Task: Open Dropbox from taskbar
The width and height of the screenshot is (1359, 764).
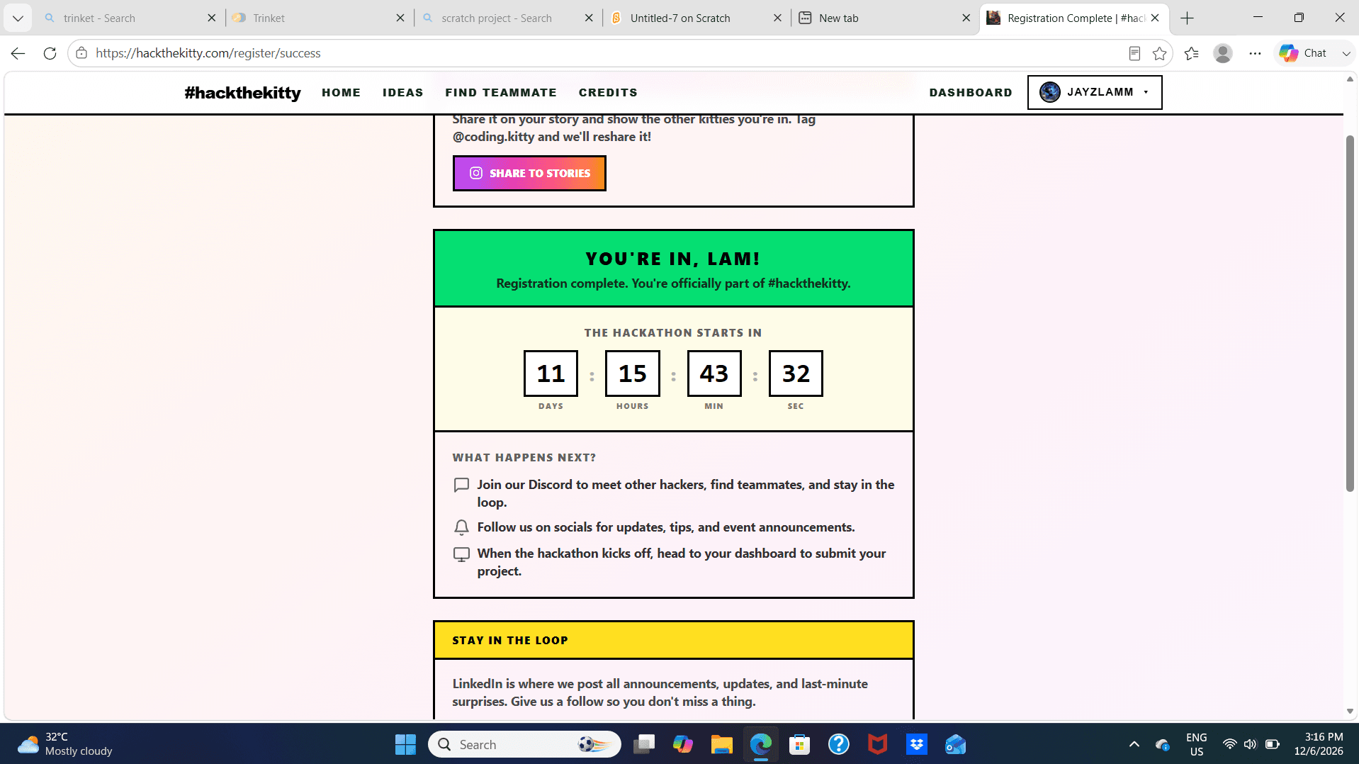Action: click(x=917, y=744)
